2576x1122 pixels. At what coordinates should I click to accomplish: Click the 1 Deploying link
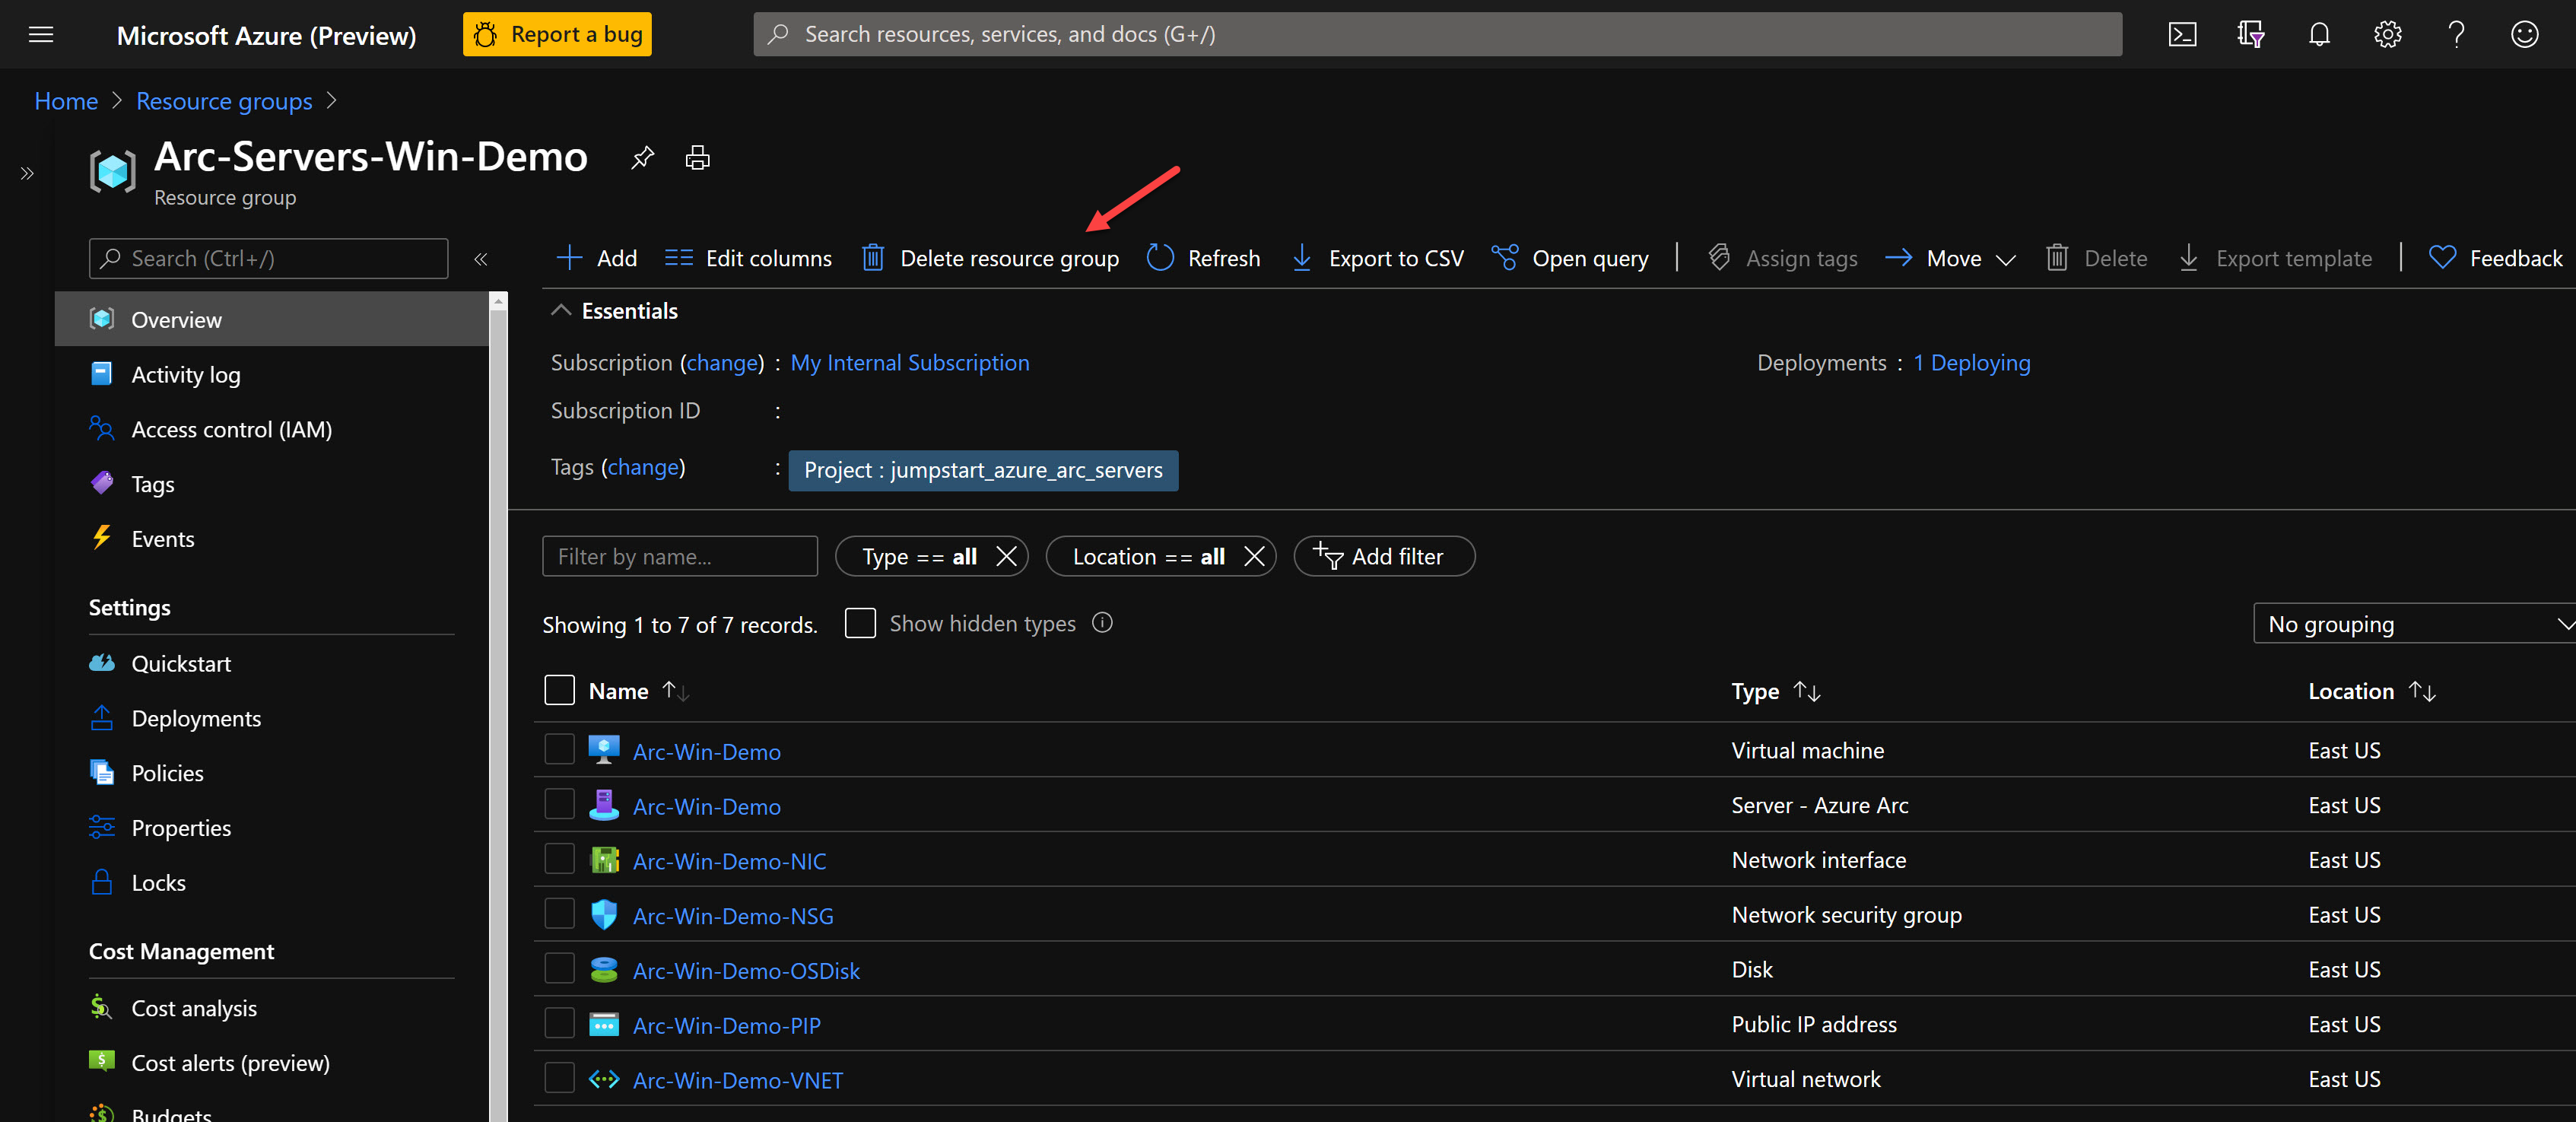tap(1971, 363)
